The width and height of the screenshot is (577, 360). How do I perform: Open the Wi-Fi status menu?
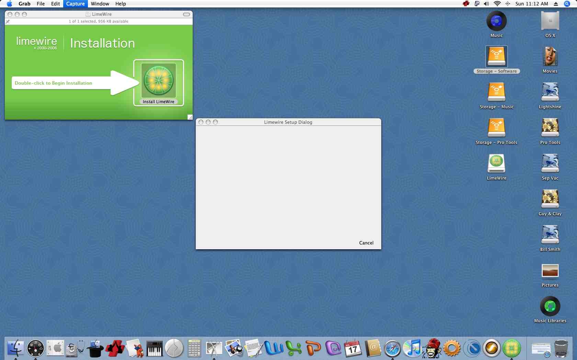[497, 4]
